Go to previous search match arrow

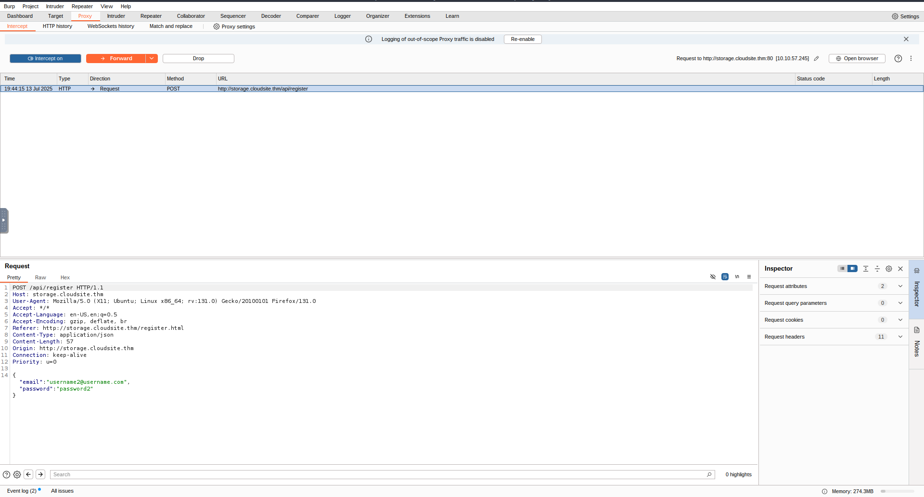pyautogui.click(x=28, y=474)
